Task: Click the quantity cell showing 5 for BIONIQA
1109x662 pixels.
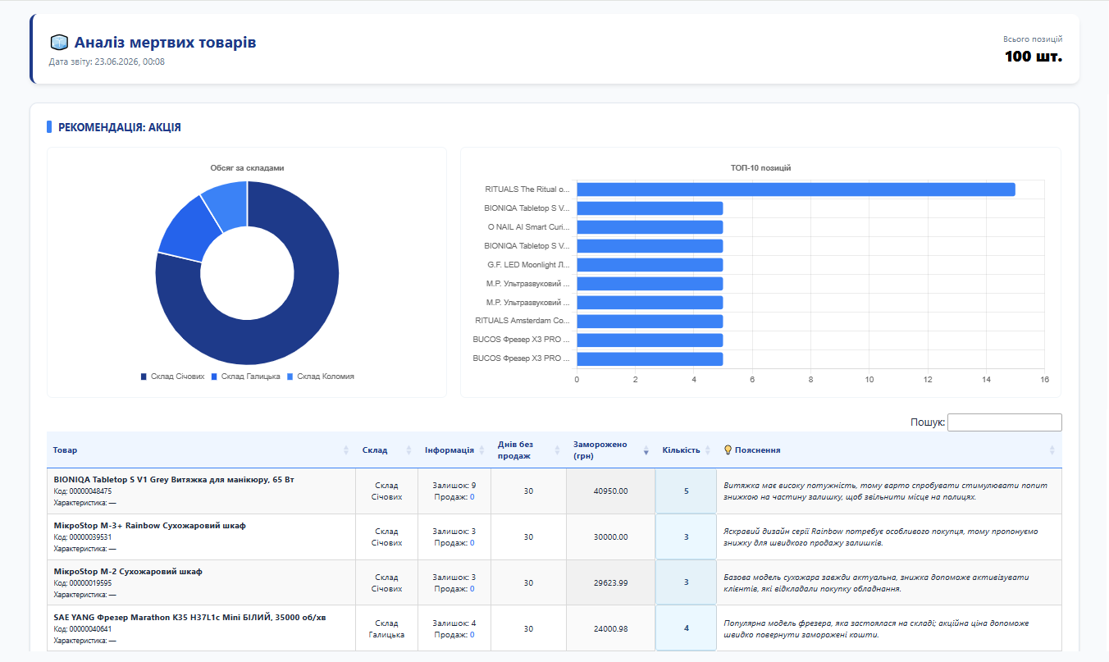Action: [686, 491]
